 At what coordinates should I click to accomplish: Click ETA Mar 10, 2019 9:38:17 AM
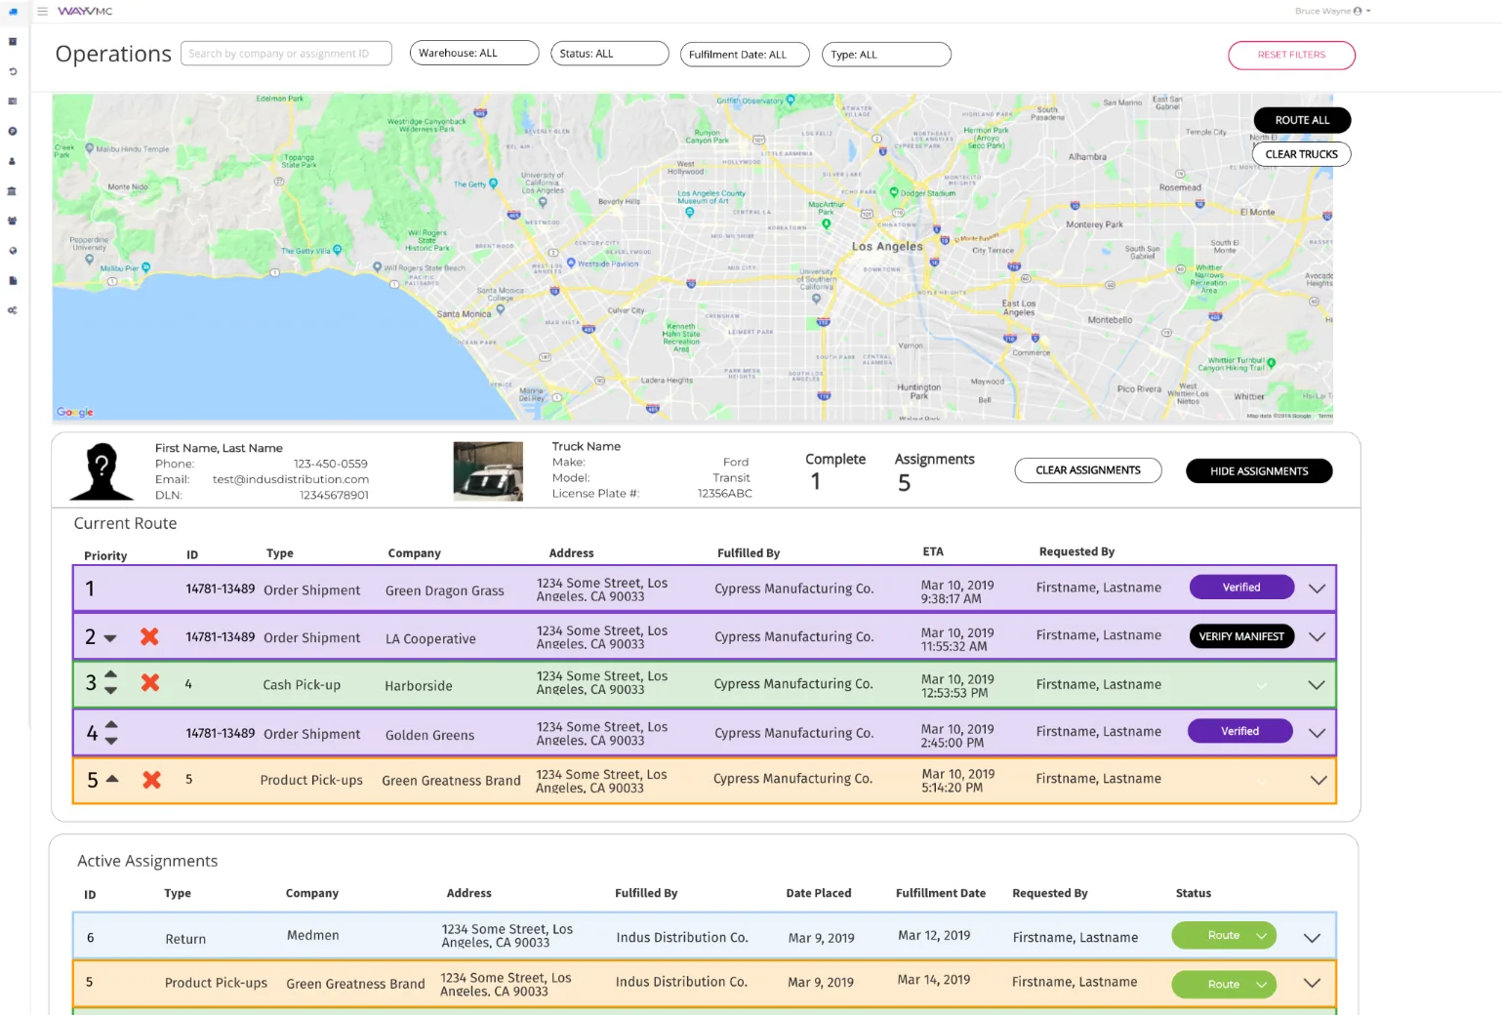(x=957, y=592)
